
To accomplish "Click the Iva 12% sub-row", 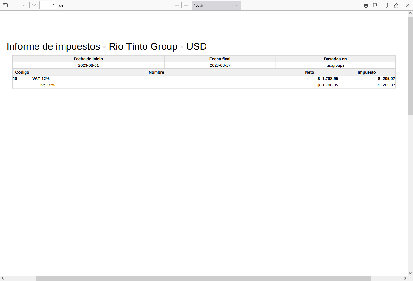I will click(204, 85).
